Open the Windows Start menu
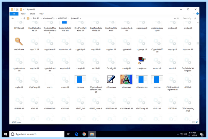Screen dimensions: 208x139 tap(6, 134)
